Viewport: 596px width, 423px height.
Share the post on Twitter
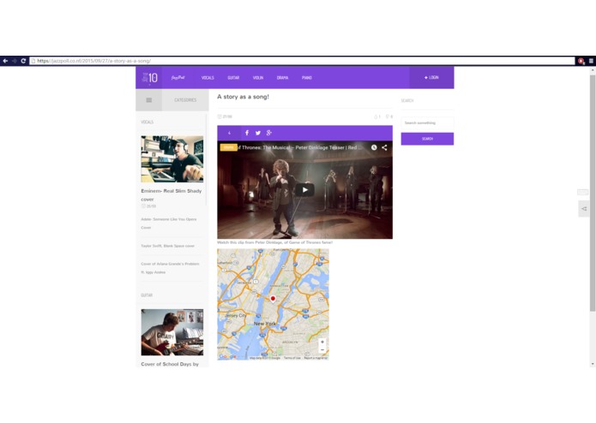pyautogui.click(x=258, y=133)
